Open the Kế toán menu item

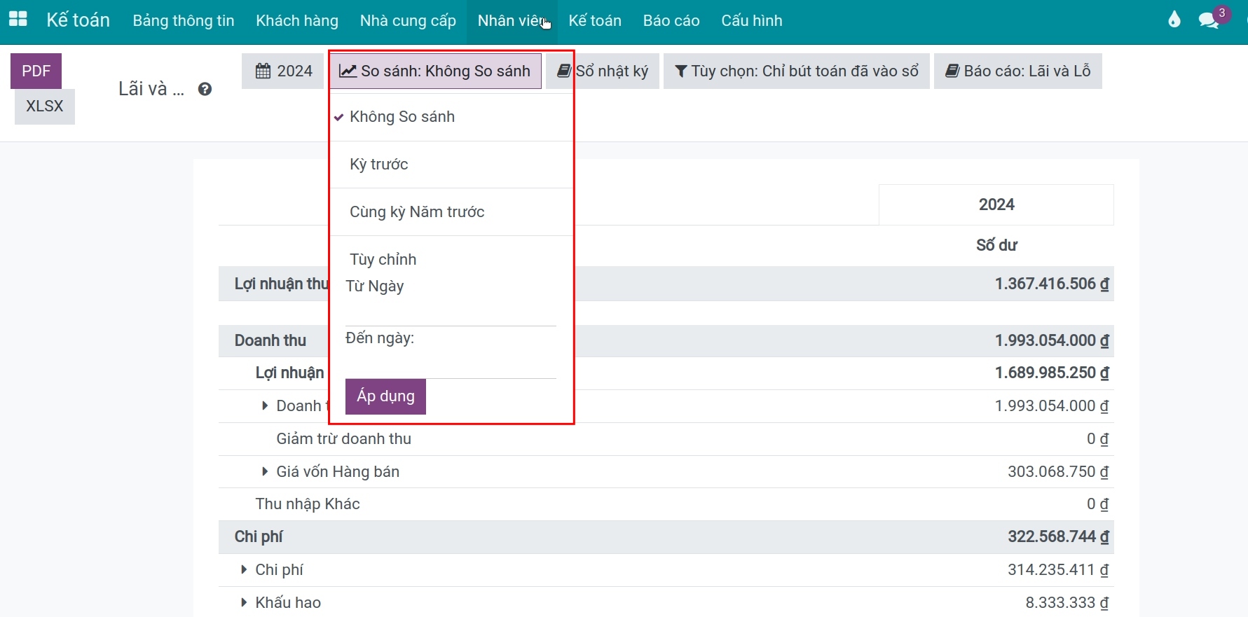pyautogui.click(x=595, y=20)
